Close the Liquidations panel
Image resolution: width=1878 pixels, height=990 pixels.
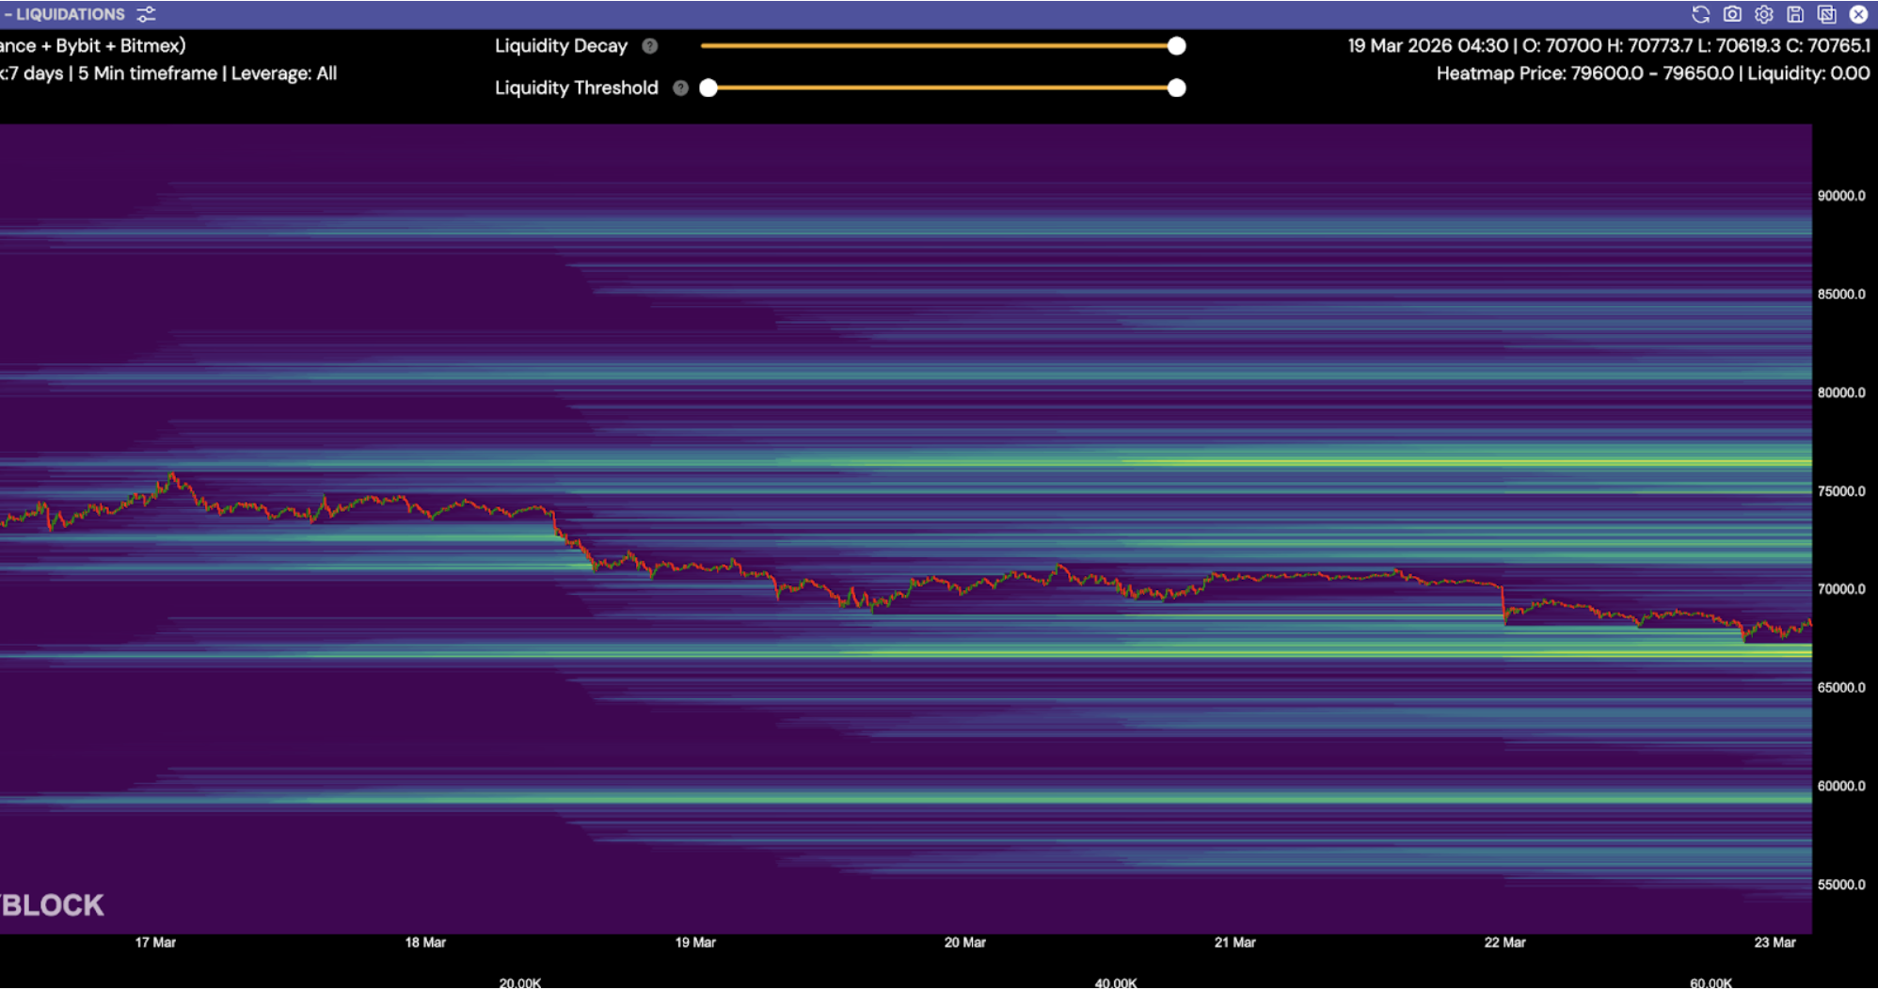tap(1858, 14)
